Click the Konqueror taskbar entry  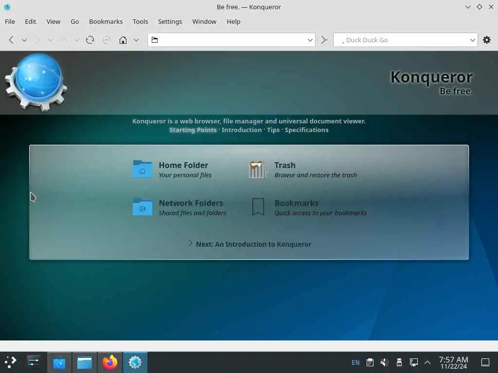click(135, 362)
